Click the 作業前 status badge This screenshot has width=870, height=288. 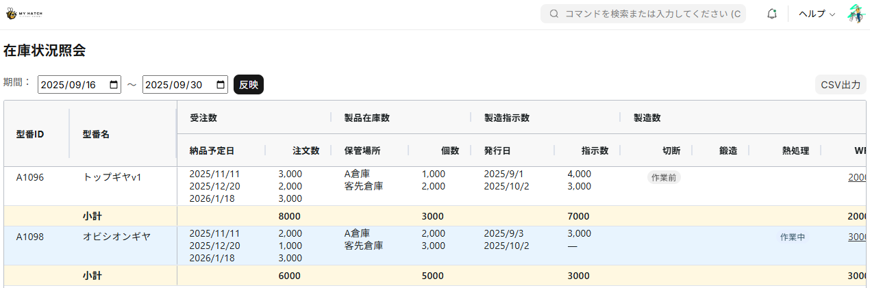click(x=663, y=177)
